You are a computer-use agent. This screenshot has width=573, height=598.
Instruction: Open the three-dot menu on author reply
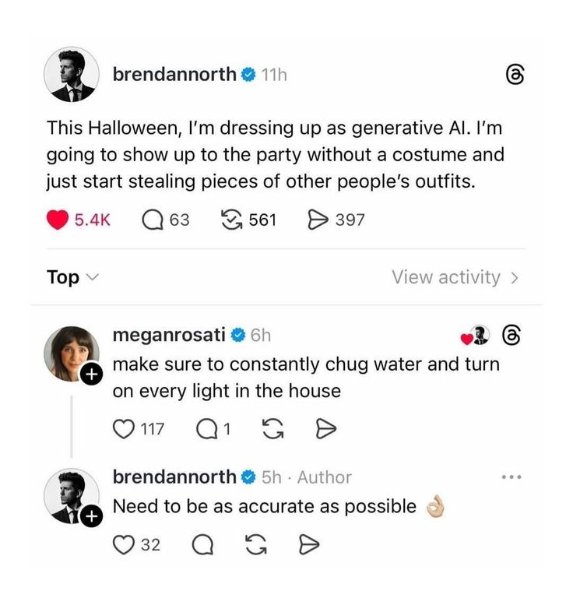(x=511, y=477)
